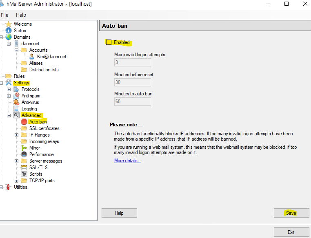Click the Anti-virus bug icon

pos(16,102)
